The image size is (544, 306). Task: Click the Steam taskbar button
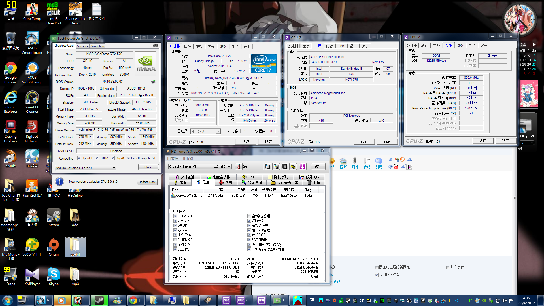click(99, 300)
